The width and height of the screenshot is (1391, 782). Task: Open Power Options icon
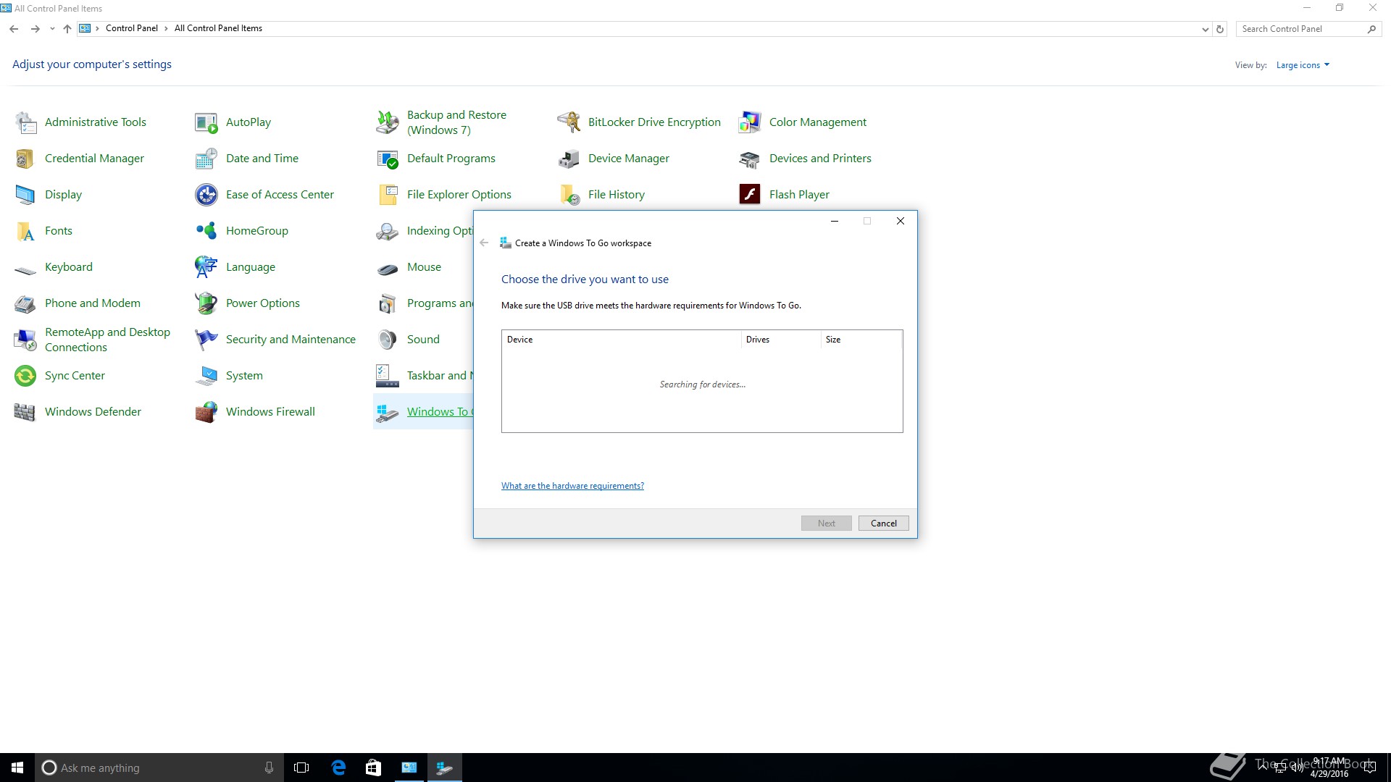coord(206,303)
